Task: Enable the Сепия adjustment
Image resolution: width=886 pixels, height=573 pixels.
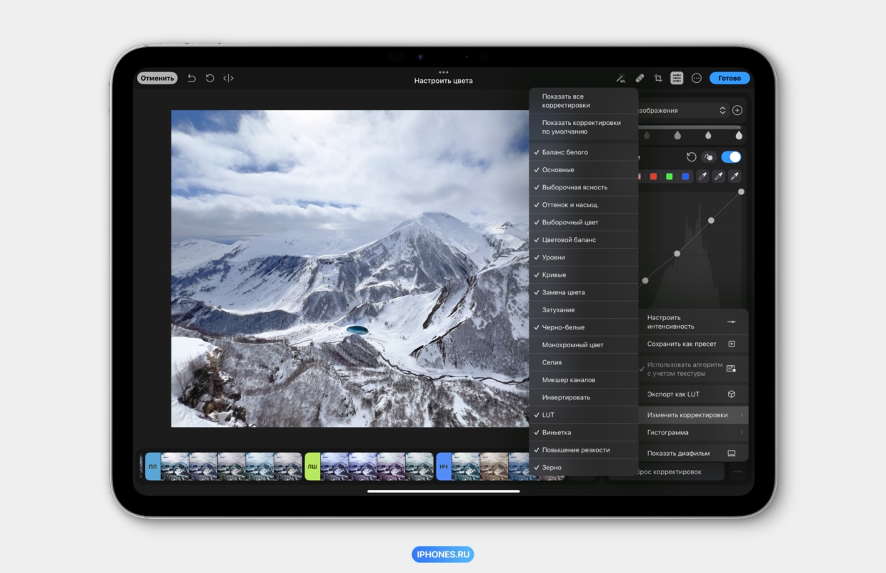Action: click(584, 362)
